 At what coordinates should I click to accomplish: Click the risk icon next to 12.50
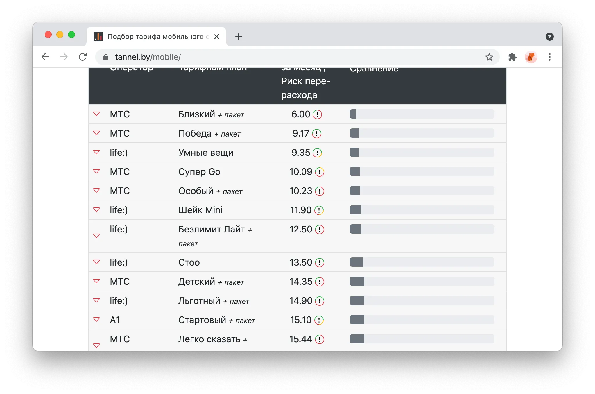[x=320, y=230]
